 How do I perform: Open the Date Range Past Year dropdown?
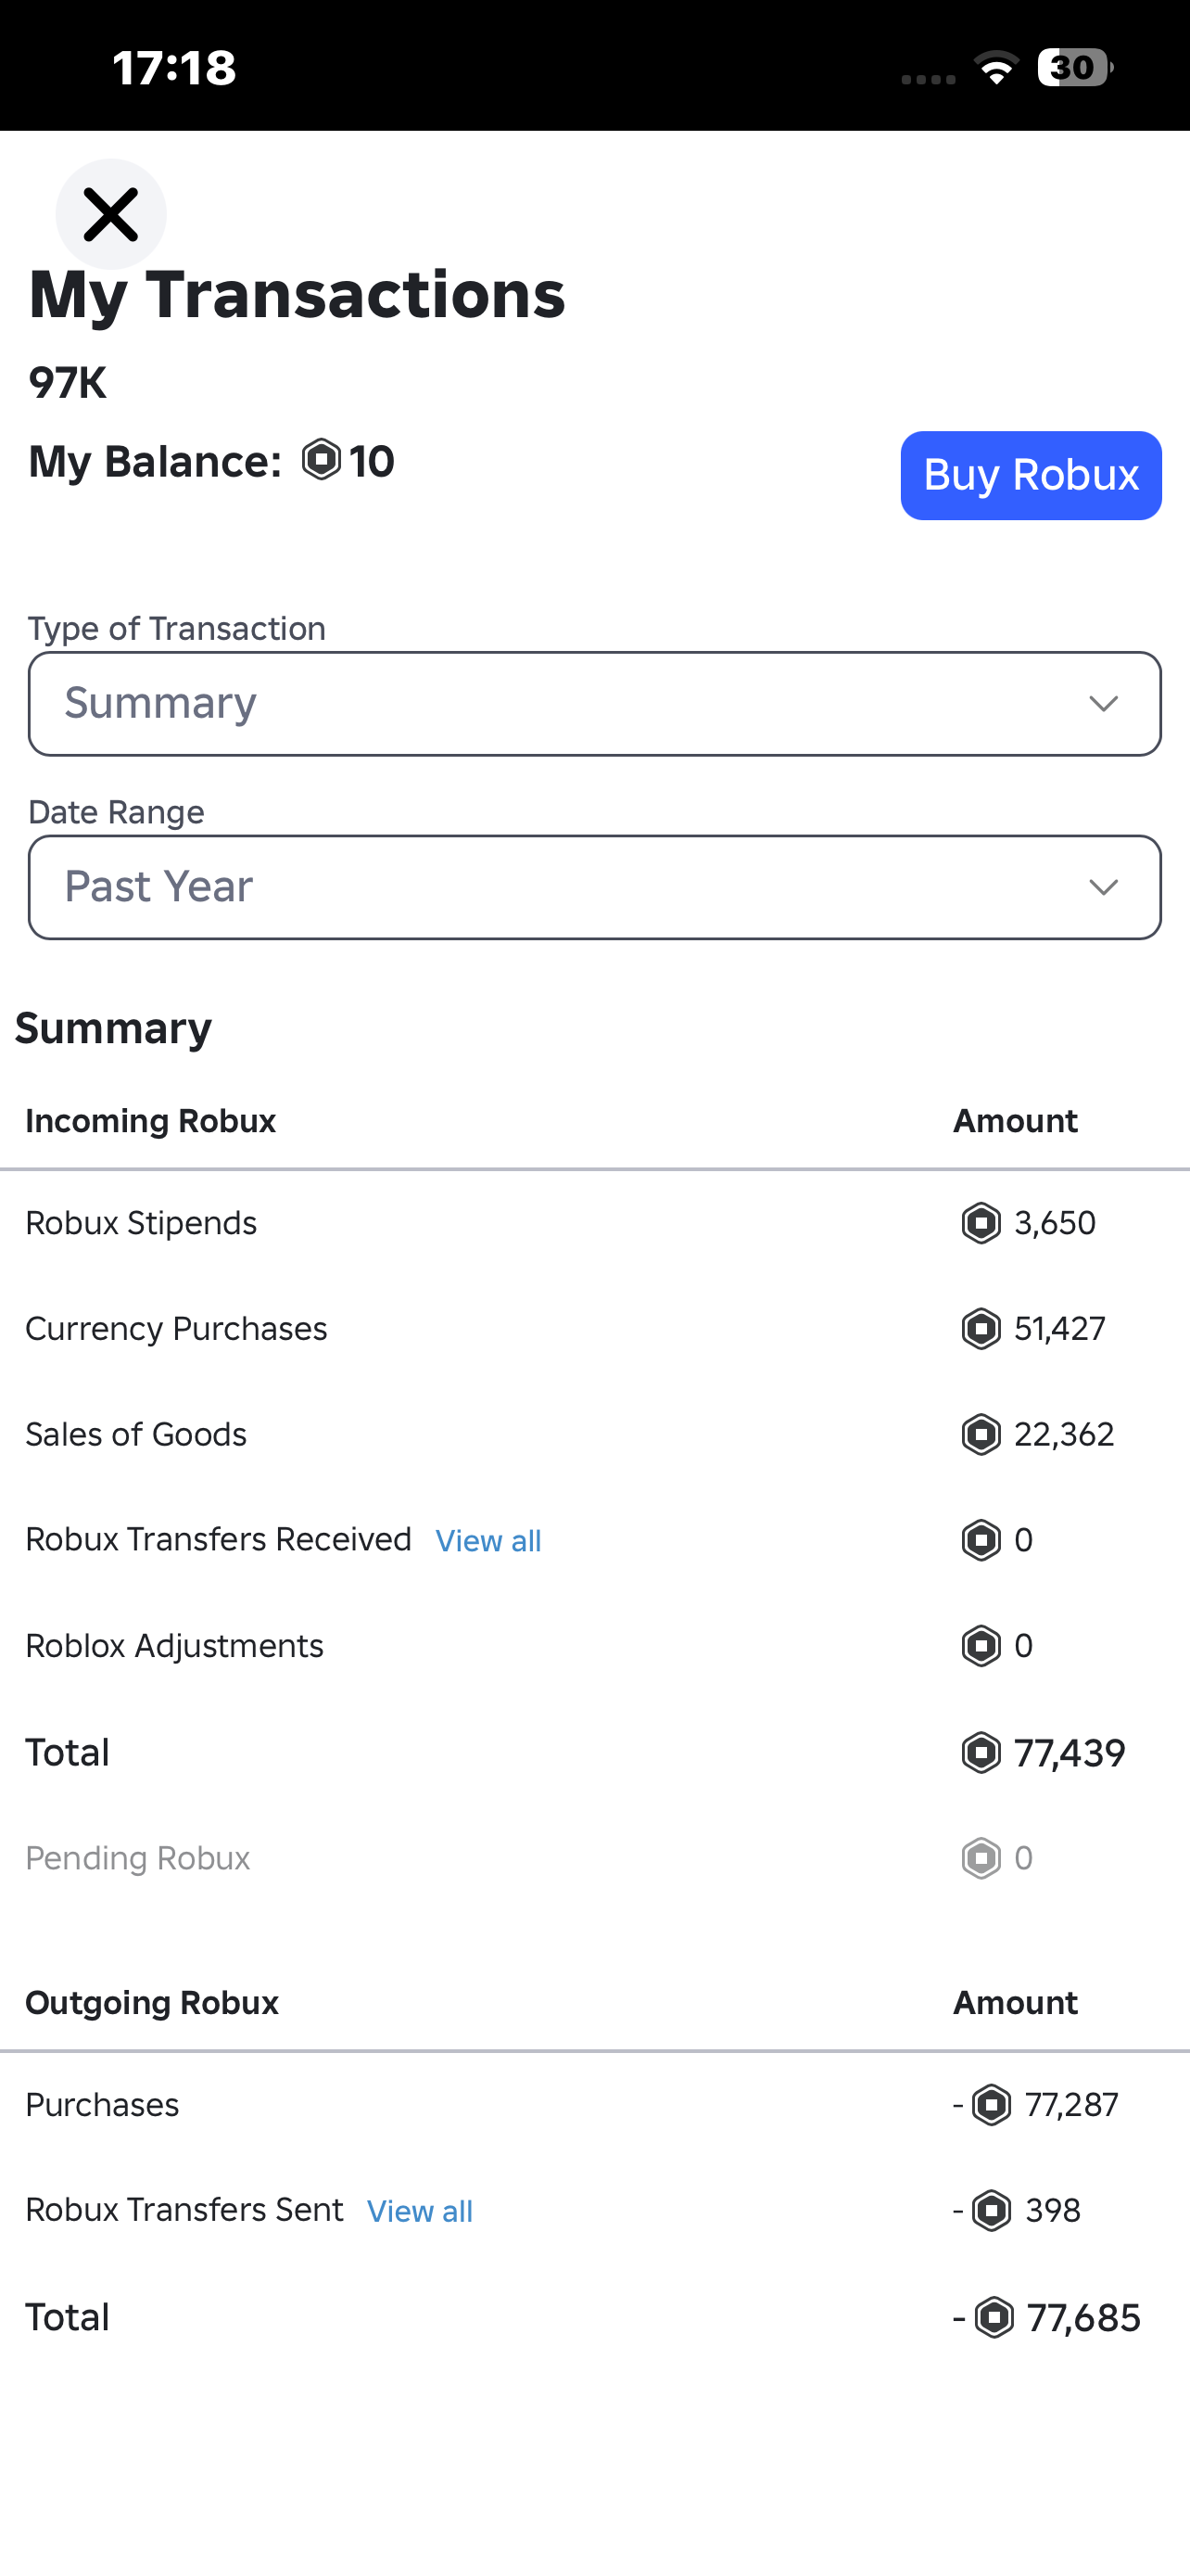pos(594,887)
